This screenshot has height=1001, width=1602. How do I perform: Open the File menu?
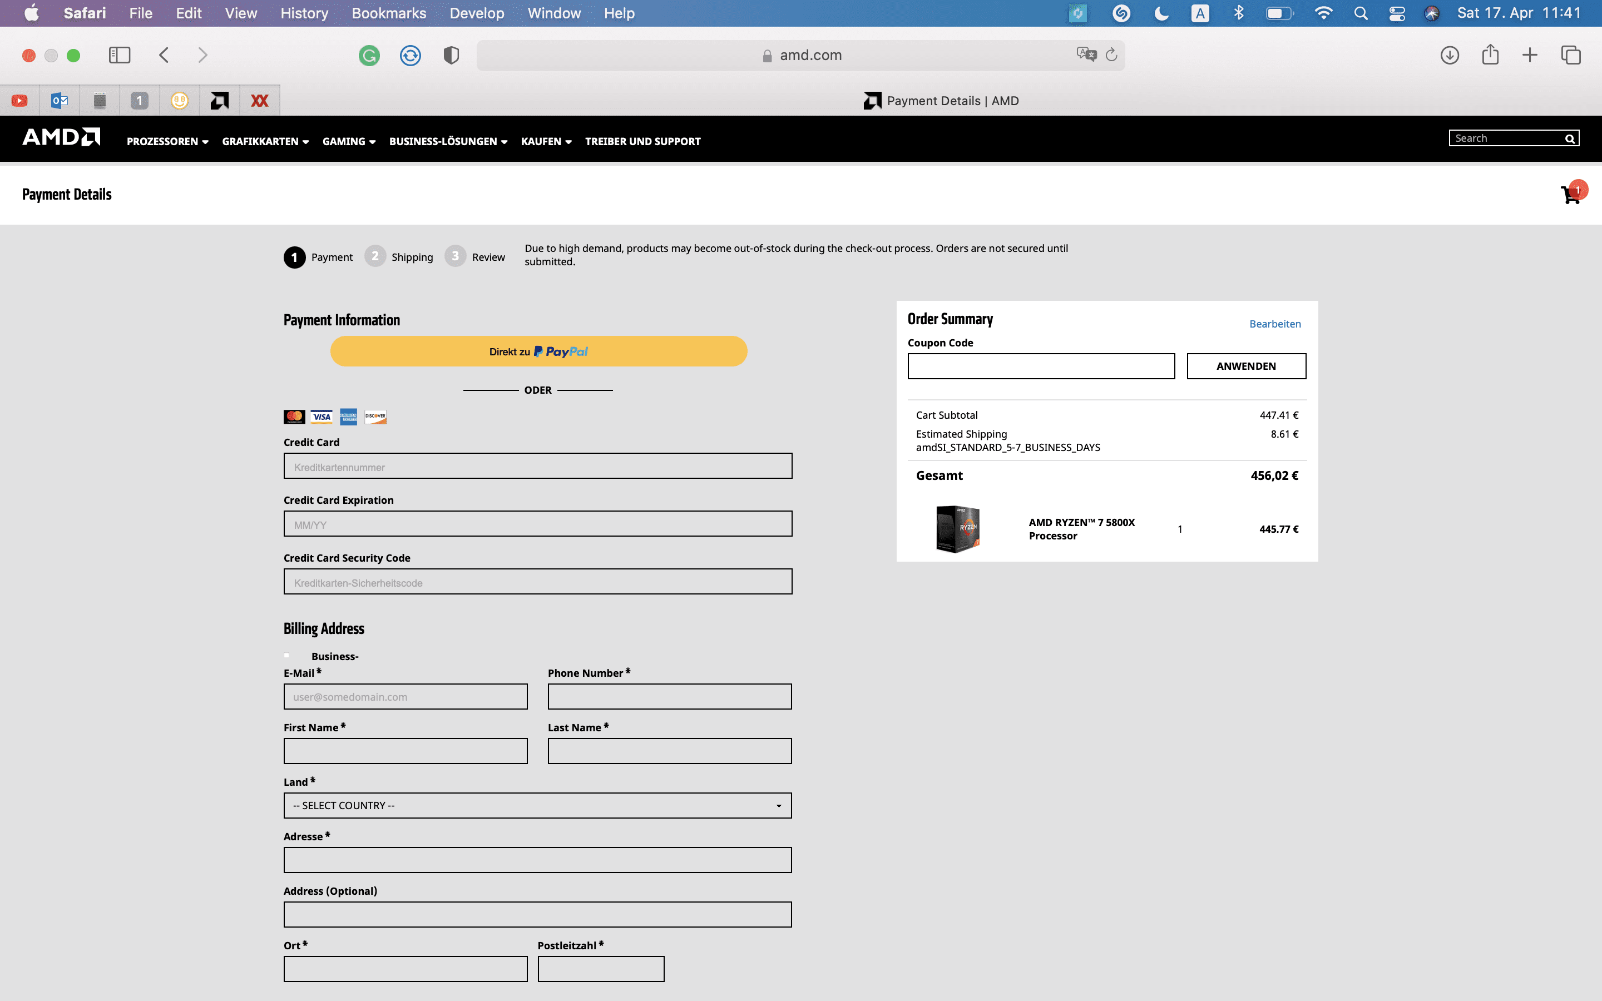point(140,13)
